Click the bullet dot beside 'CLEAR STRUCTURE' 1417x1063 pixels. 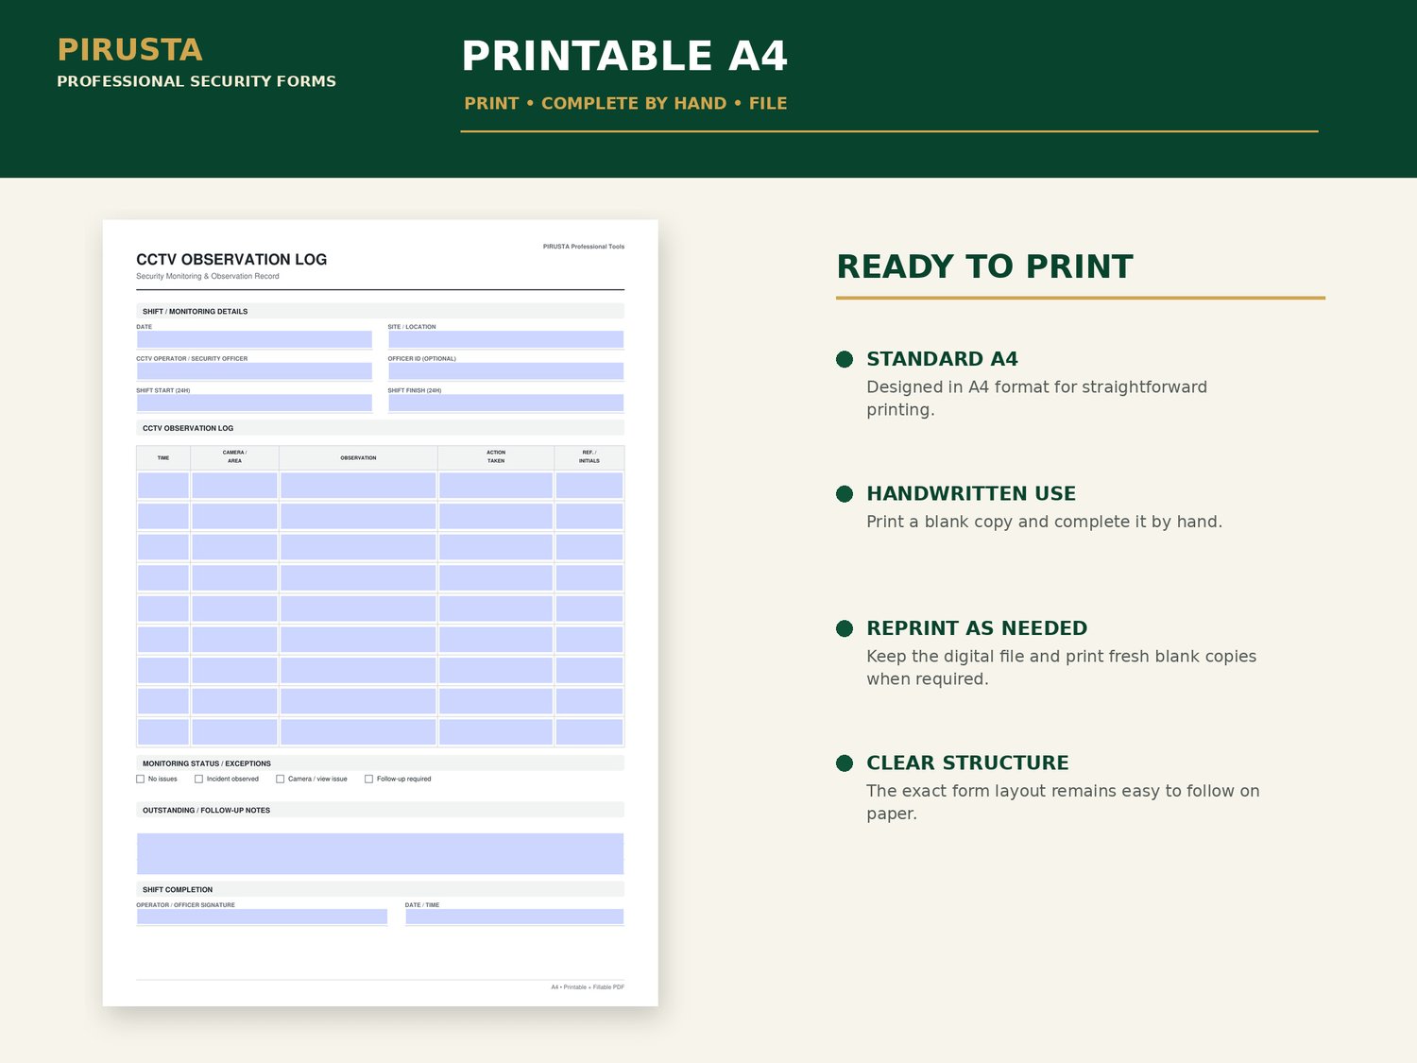pos(845,763)
